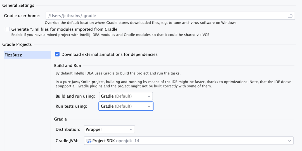The image size is (302, 151).
Task: Click the Gradle user home label
Action: coord(22,16)
